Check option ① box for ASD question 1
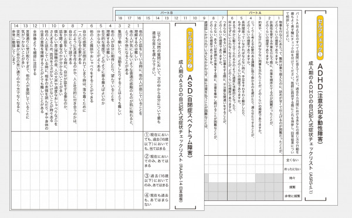The width and height of the screenshot is (352, 218). 138,141
